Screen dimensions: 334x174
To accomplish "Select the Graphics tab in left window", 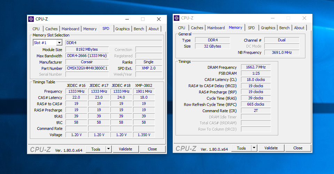I will click(x=123, y=29).
